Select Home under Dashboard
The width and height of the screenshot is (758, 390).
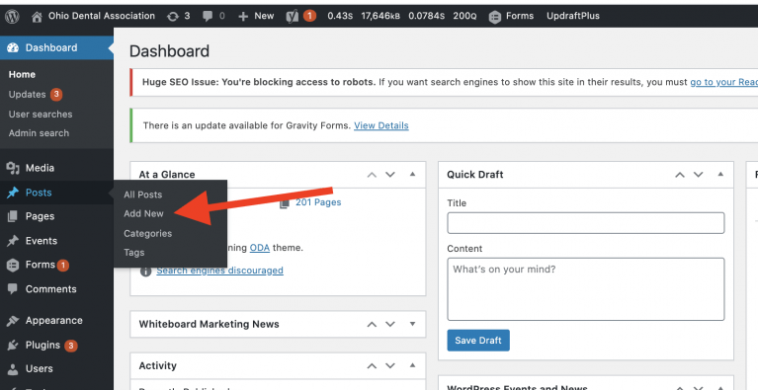[22, 75]
